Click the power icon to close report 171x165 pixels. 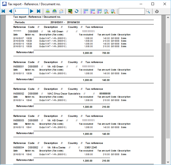pos(157,11)
